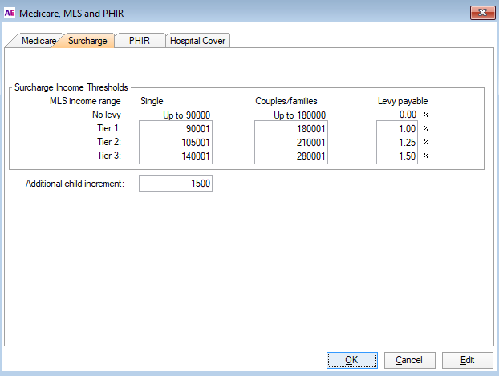Image resolution: width=499 pixels, height=376 pixels.
Task: Click the Tier 1 levy payable 1.00 field
Action: 398,128
